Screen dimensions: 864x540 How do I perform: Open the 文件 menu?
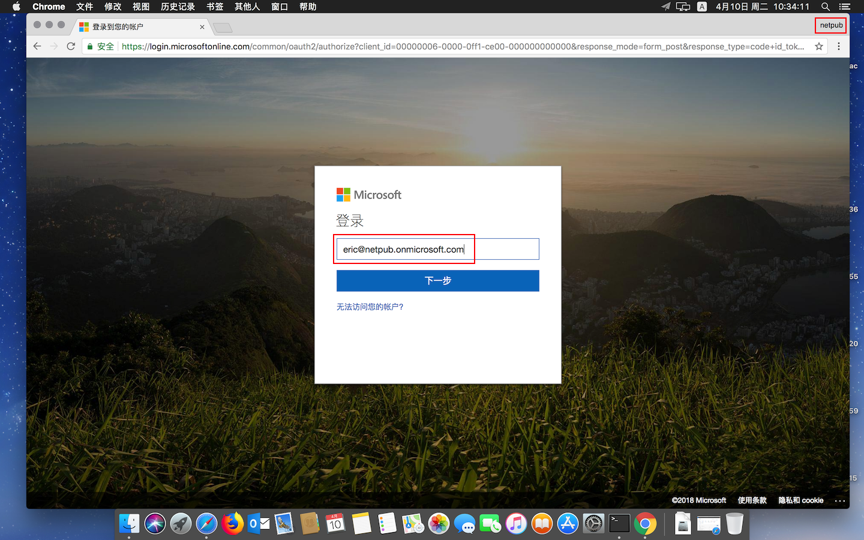85,7
